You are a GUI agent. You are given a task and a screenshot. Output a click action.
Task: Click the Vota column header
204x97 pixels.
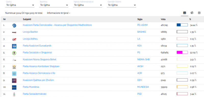(163, 19)
